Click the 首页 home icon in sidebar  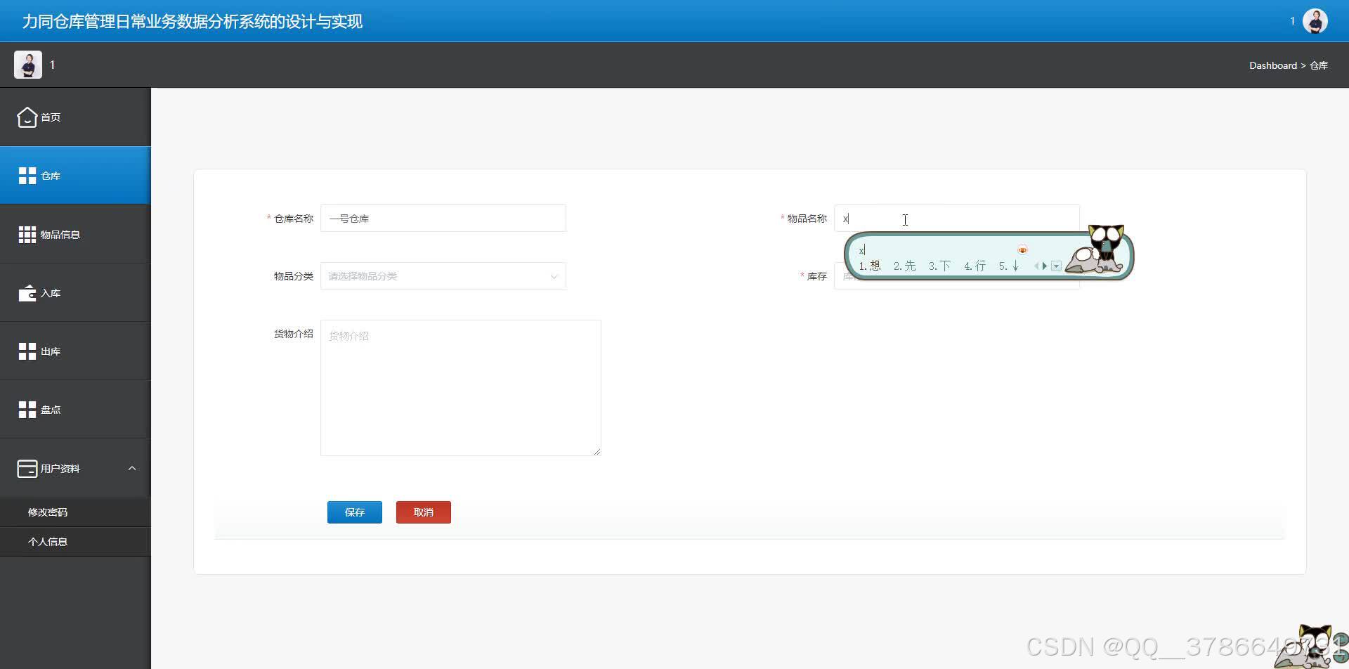[x=27, y=117]
